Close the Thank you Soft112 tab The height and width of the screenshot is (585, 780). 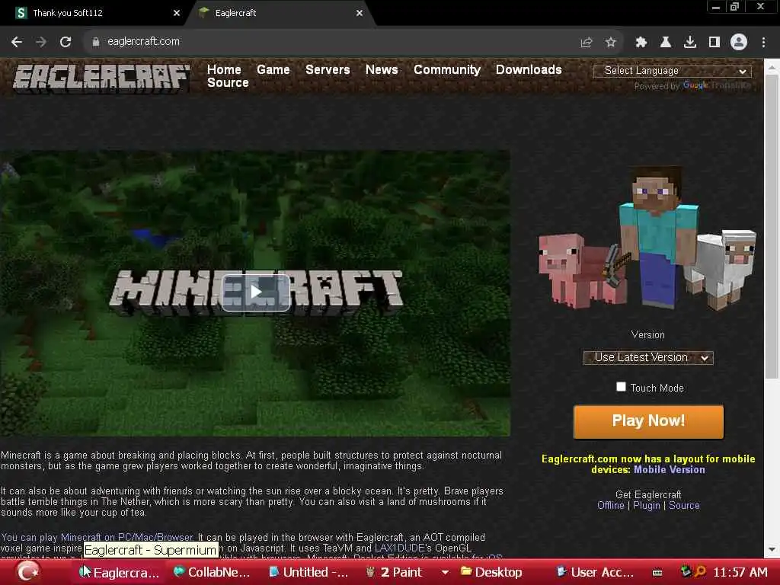[x=177, y=13]
